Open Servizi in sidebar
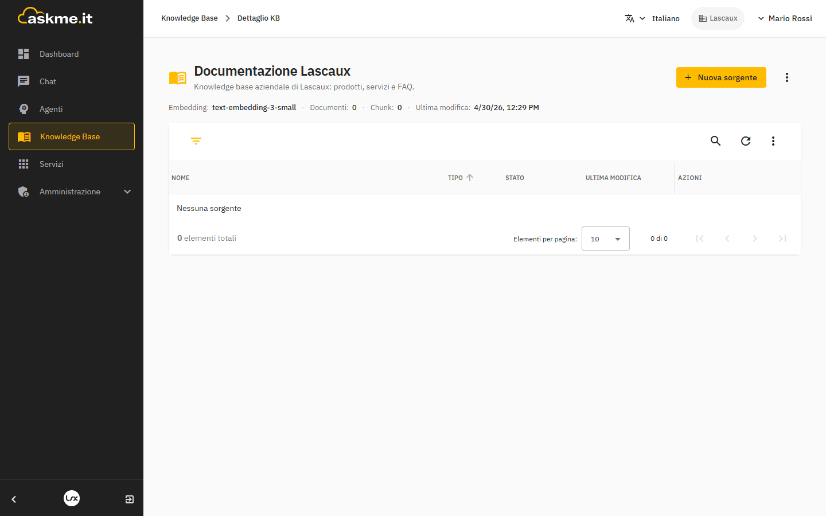 pos(72,164)
